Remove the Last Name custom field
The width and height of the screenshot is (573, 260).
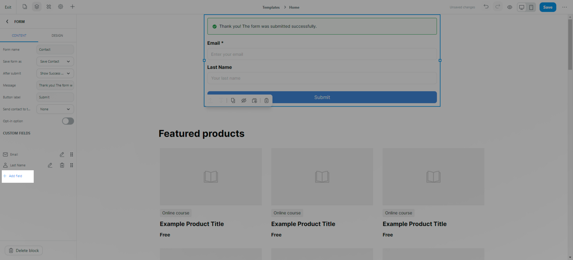point(62,165)
